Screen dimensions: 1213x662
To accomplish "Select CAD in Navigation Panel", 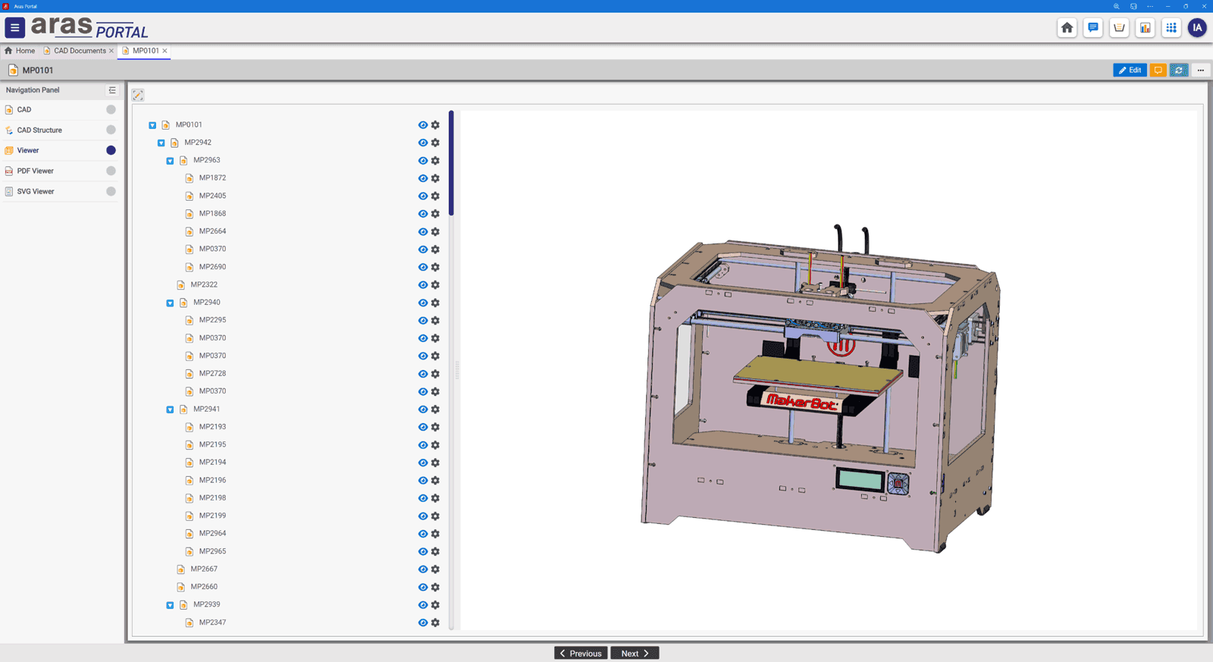I will (61, 110).
